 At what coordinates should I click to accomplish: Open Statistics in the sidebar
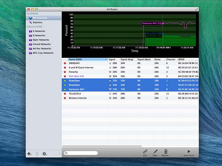(37, 22)
